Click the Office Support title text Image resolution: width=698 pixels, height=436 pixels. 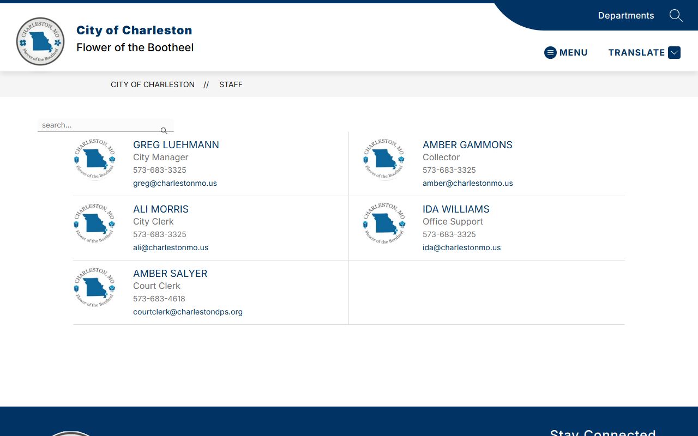pyautogui.click(x=453, y=222)
